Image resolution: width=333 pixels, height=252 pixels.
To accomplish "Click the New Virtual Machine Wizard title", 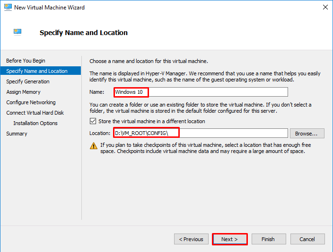I will pos(50,8).
